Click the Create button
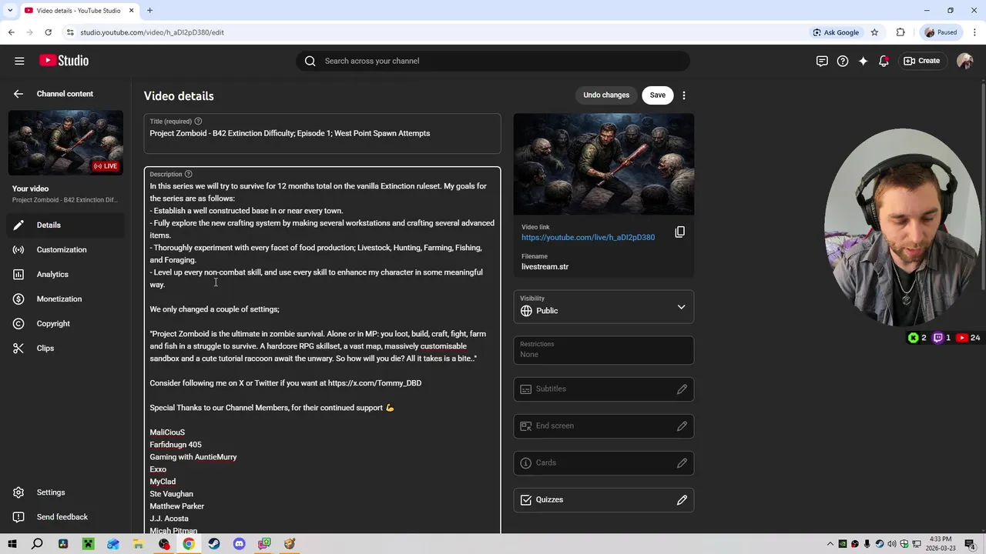 coord(922,61)
